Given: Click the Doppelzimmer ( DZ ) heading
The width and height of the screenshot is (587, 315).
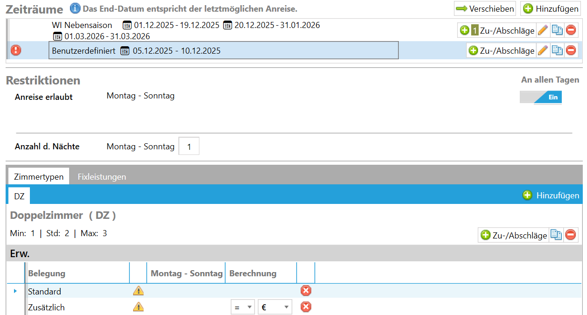Looking at the screenshot, I should [x=63, y=216].
